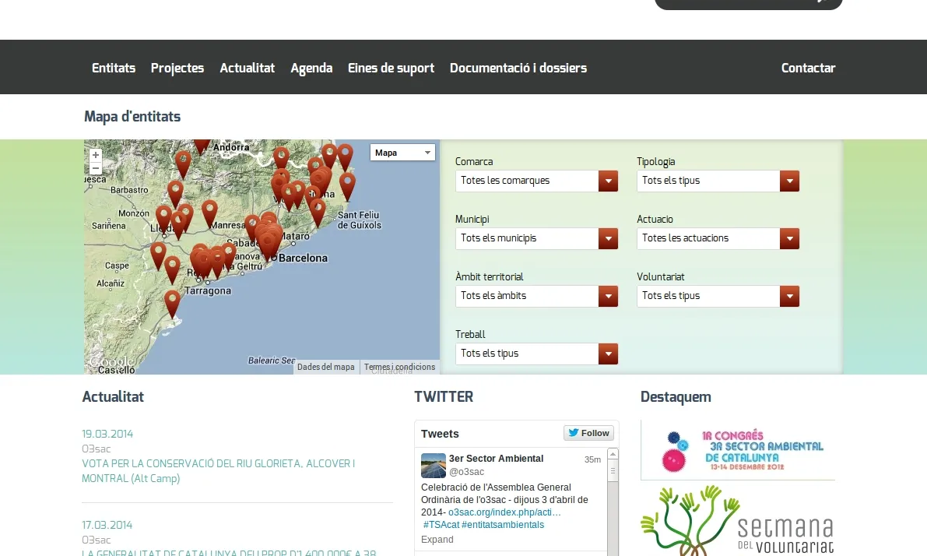Screen dimensions: 927x556
Task: Expand the Actuacio dropdown
Action: click(718, 238)
